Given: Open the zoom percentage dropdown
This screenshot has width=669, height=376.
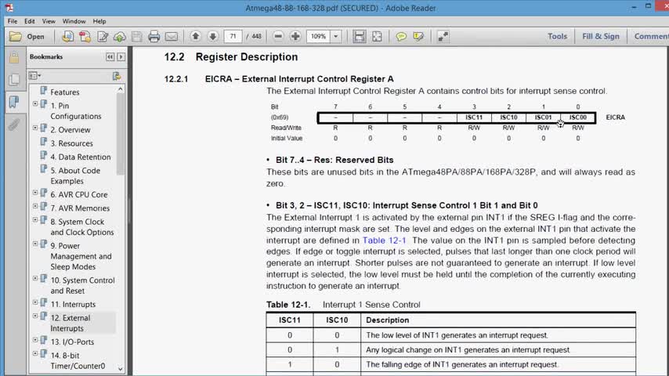Looking at the screenshot, I should (336, 37).
